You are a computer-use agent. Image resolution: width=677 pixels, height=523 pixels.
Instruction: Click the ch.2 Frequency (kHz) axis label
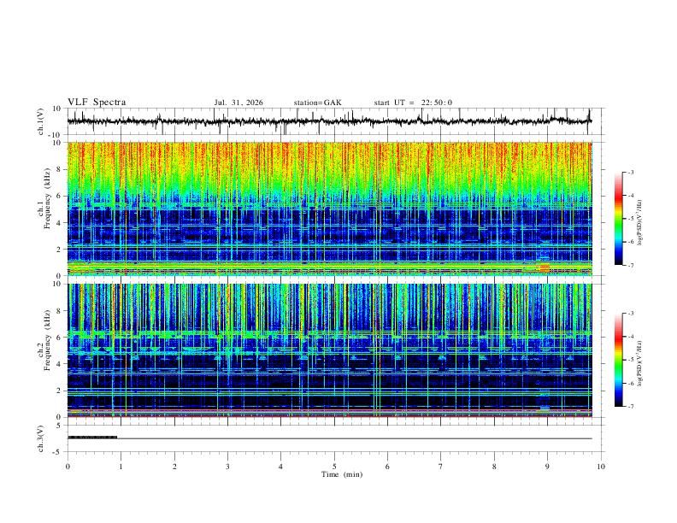[48, 350]
